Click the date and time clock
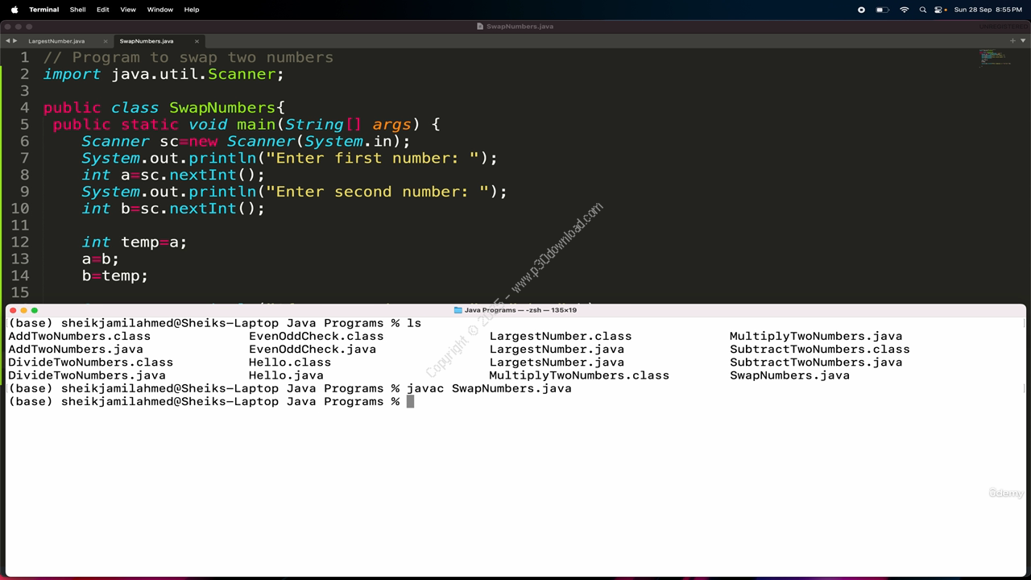 point(988,10)
